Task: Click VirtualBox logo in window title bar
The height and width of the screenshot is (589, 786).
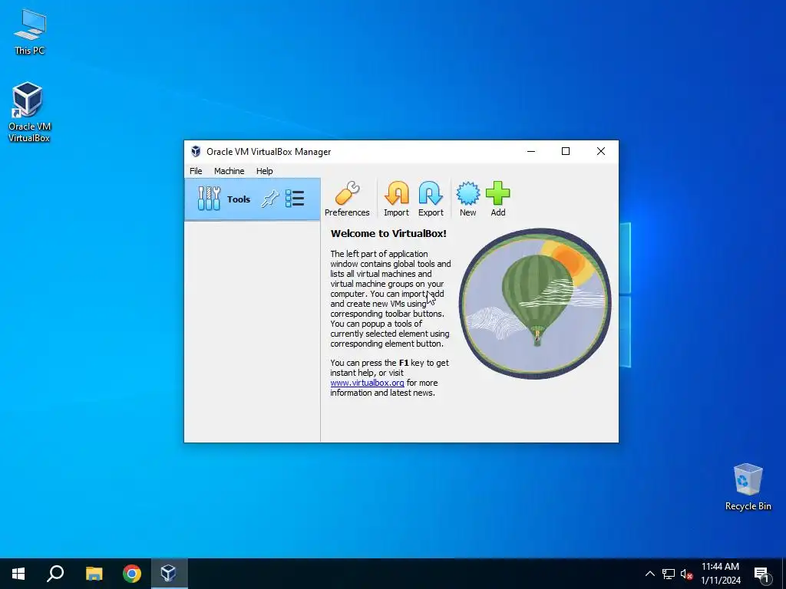Action: coord(196,151)
